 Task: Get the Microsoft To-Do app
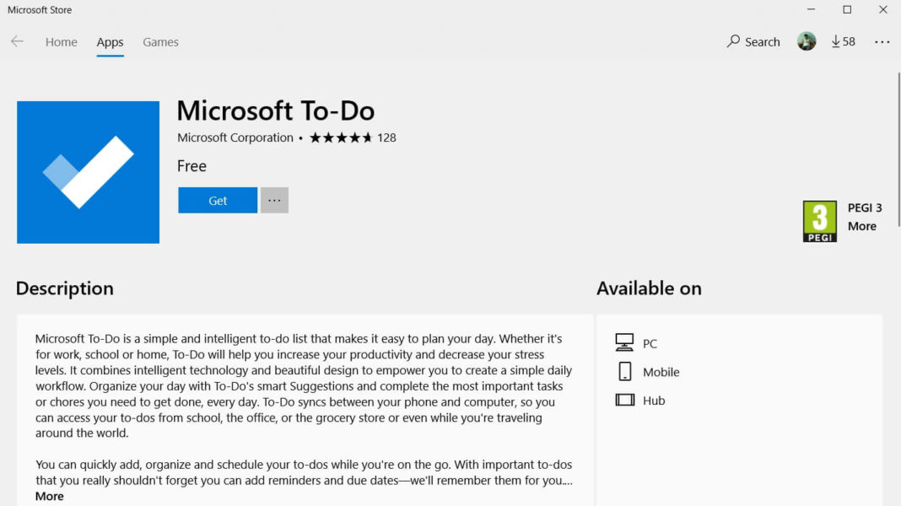218,201
